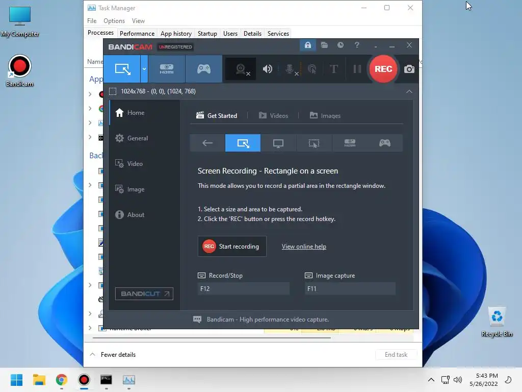Click Bandicam status message at bottom
Screen dimensions: 522x392
(268, 320)
